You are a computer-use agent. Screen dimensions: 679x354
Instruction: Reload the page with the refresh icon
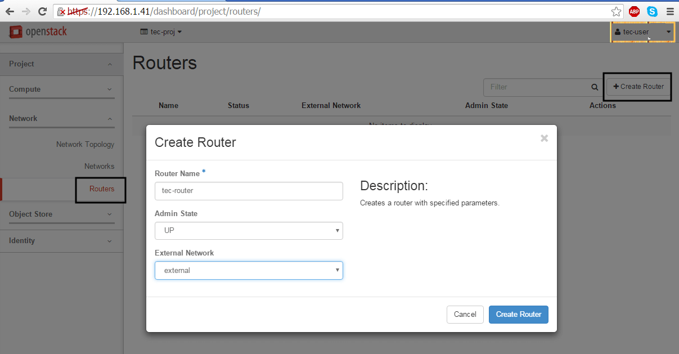42,11
